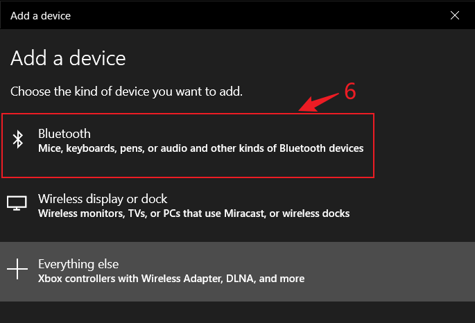Click the 'Mice, keyboards, pens' description line
Viewport: 475px width, 323px height.
pyautogui.click(x=201, y=148)
